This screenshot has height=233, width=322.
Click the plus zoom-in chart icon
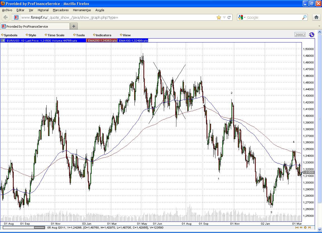[x=305, y=227]
